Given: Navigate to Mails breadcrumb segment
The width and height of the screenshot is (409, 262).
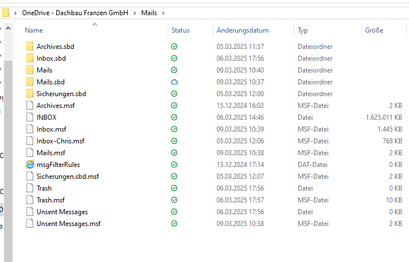Looking at the screenshot, I should tap(149, 13).
